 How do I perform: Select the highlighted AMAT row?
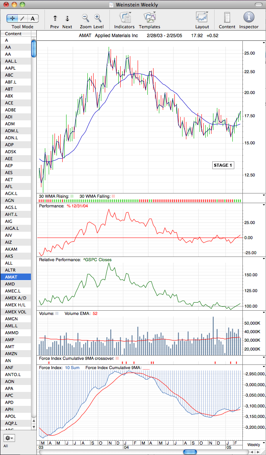(x=16, y=277)
